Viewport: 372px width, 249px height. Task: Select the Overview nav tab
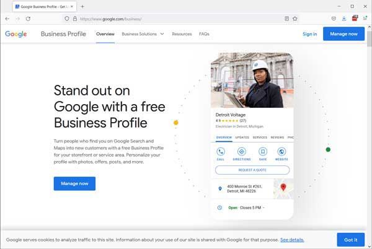coord(105,34)
